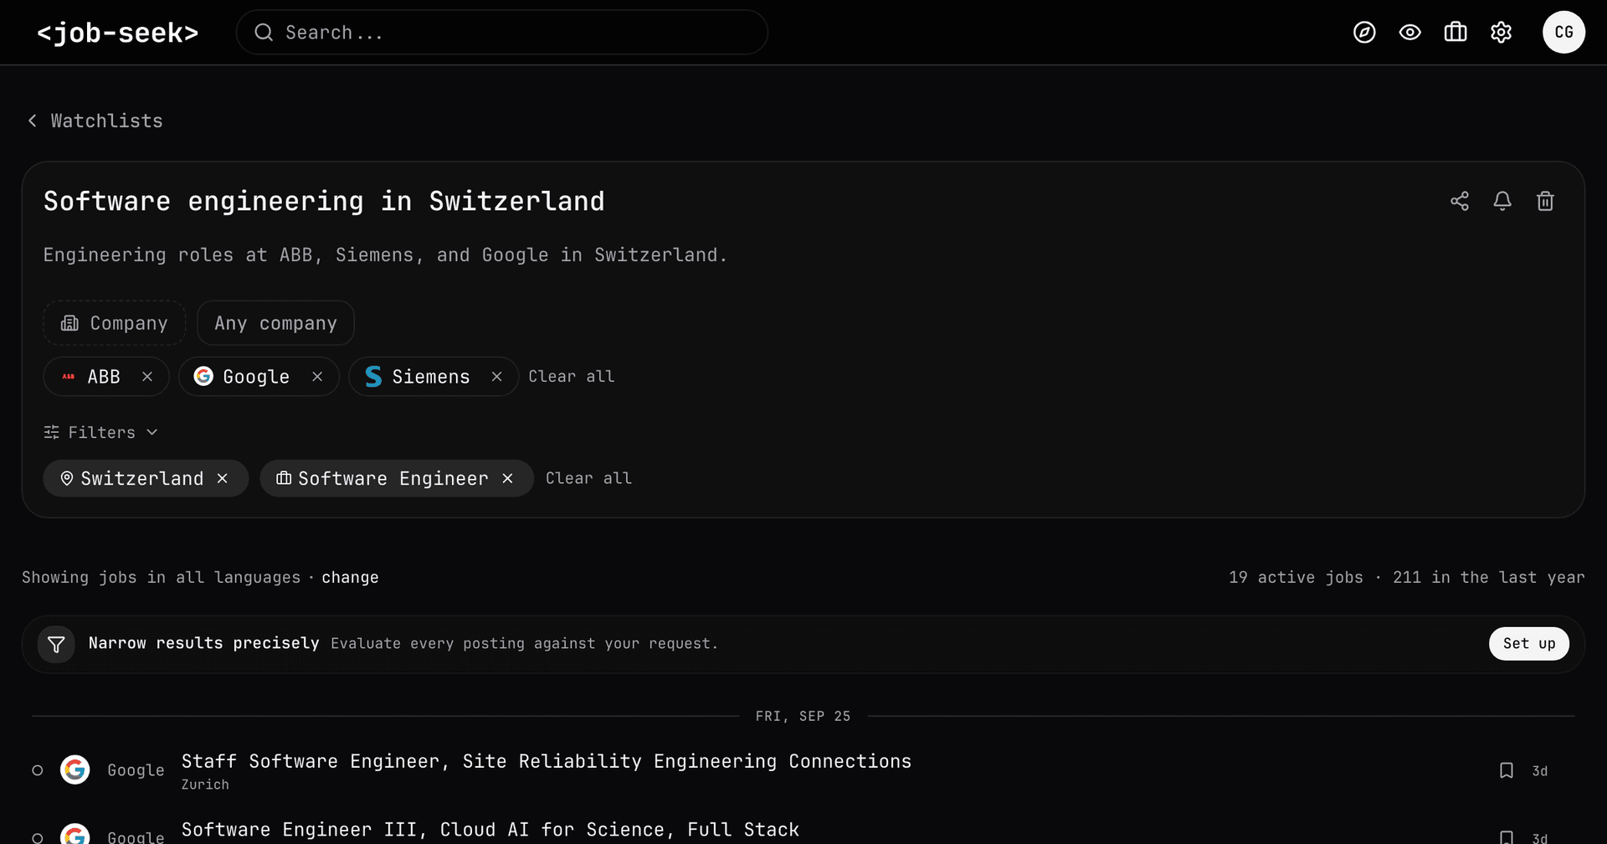Image resolution: width=1607 pixels, height=844 pixels.
Task: Click the ABB chip label
Action: pyautogui.click(x=104, y=377)
